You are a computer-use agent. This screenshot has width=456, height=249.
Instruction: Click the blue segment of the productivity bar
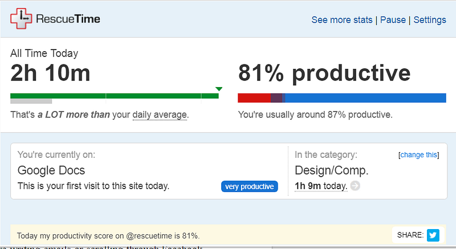pyautogui.click(x=365, y=97)
